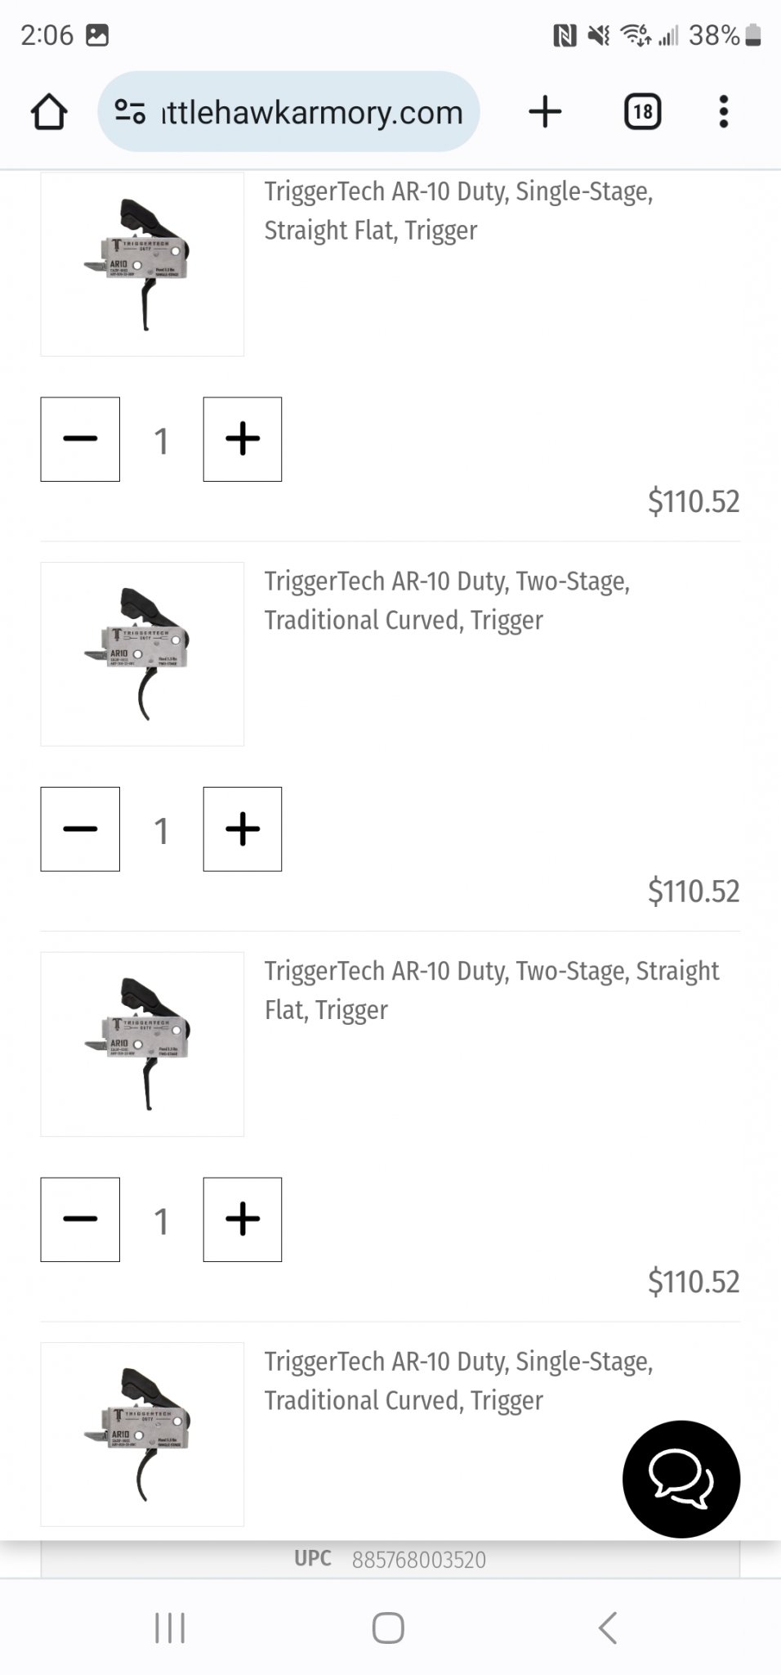Open Single-Stage Straight Flat Trigger product link

tap(457, 211)
